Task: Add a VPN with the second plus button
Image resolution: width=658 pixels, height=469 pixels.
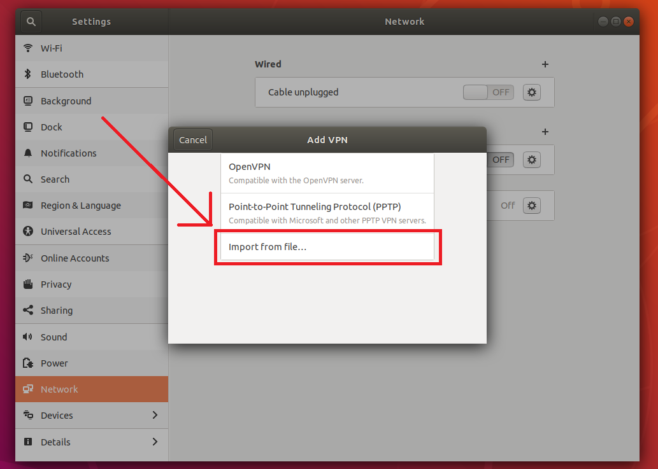Action: pos(545,132)
